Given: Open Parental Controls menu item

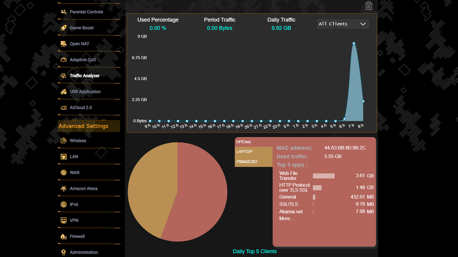Looking at the screenshot, I should point(86,12).
